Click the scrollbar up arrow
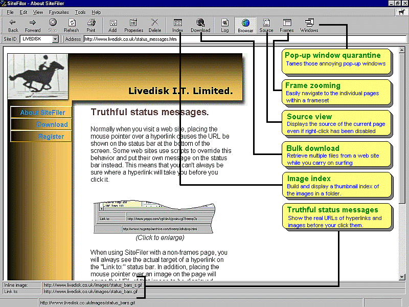409x307 pixels. [402, 50]
